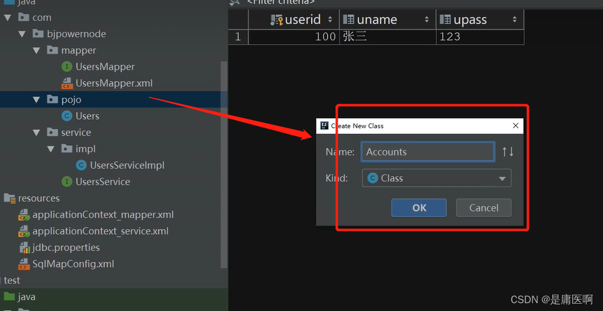Collapse the bjpowernode package arrow
603x311 pixels.
pyautogui.click(x=22, y=34)
